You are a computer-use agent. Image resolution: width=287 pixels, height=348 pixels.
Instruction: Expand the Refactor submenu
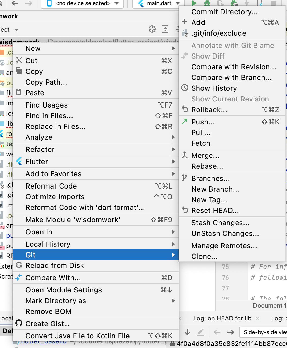[x=96, y=149]
